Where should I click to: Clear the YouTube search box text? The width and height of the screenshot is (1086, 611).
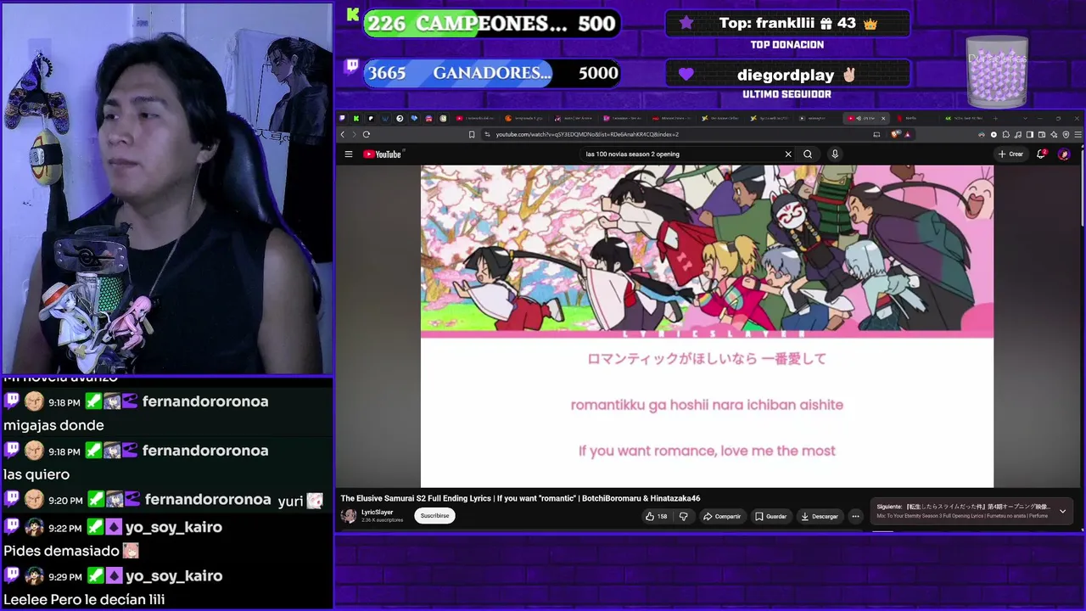pos(788,154)
